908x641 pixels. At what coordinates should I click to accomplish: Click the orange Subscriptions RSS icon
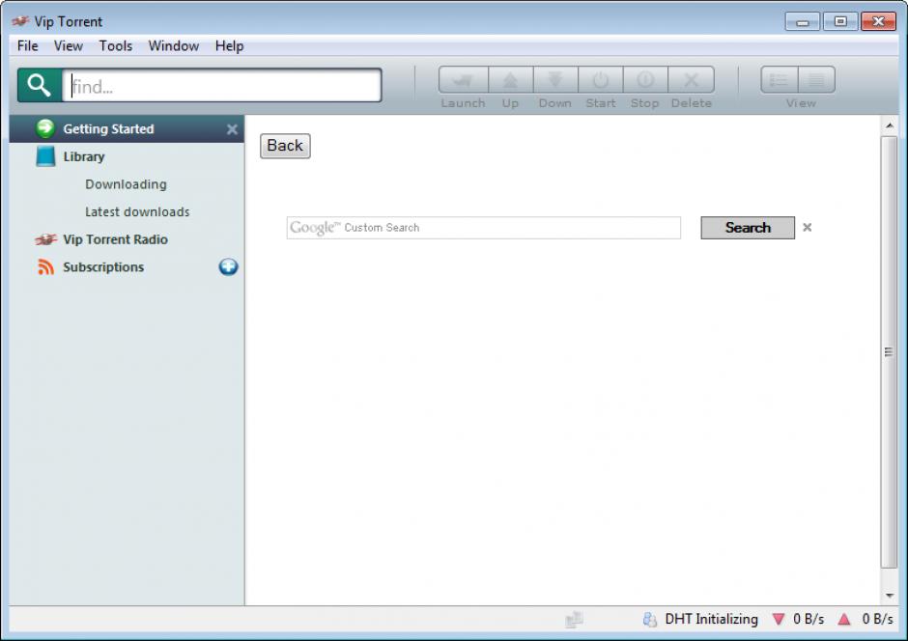(45, 266)
